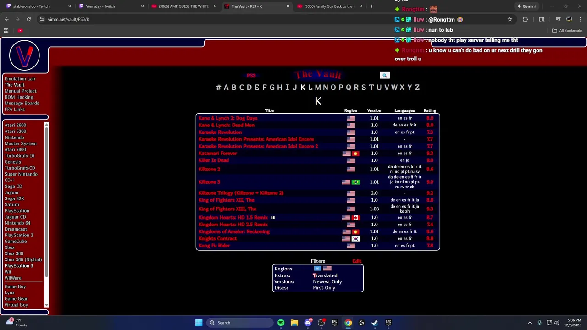The height and width of the screenshot is (330, 587).
Task: Click the 'Newest Only' Versions filter value
Action: point(327,282)
